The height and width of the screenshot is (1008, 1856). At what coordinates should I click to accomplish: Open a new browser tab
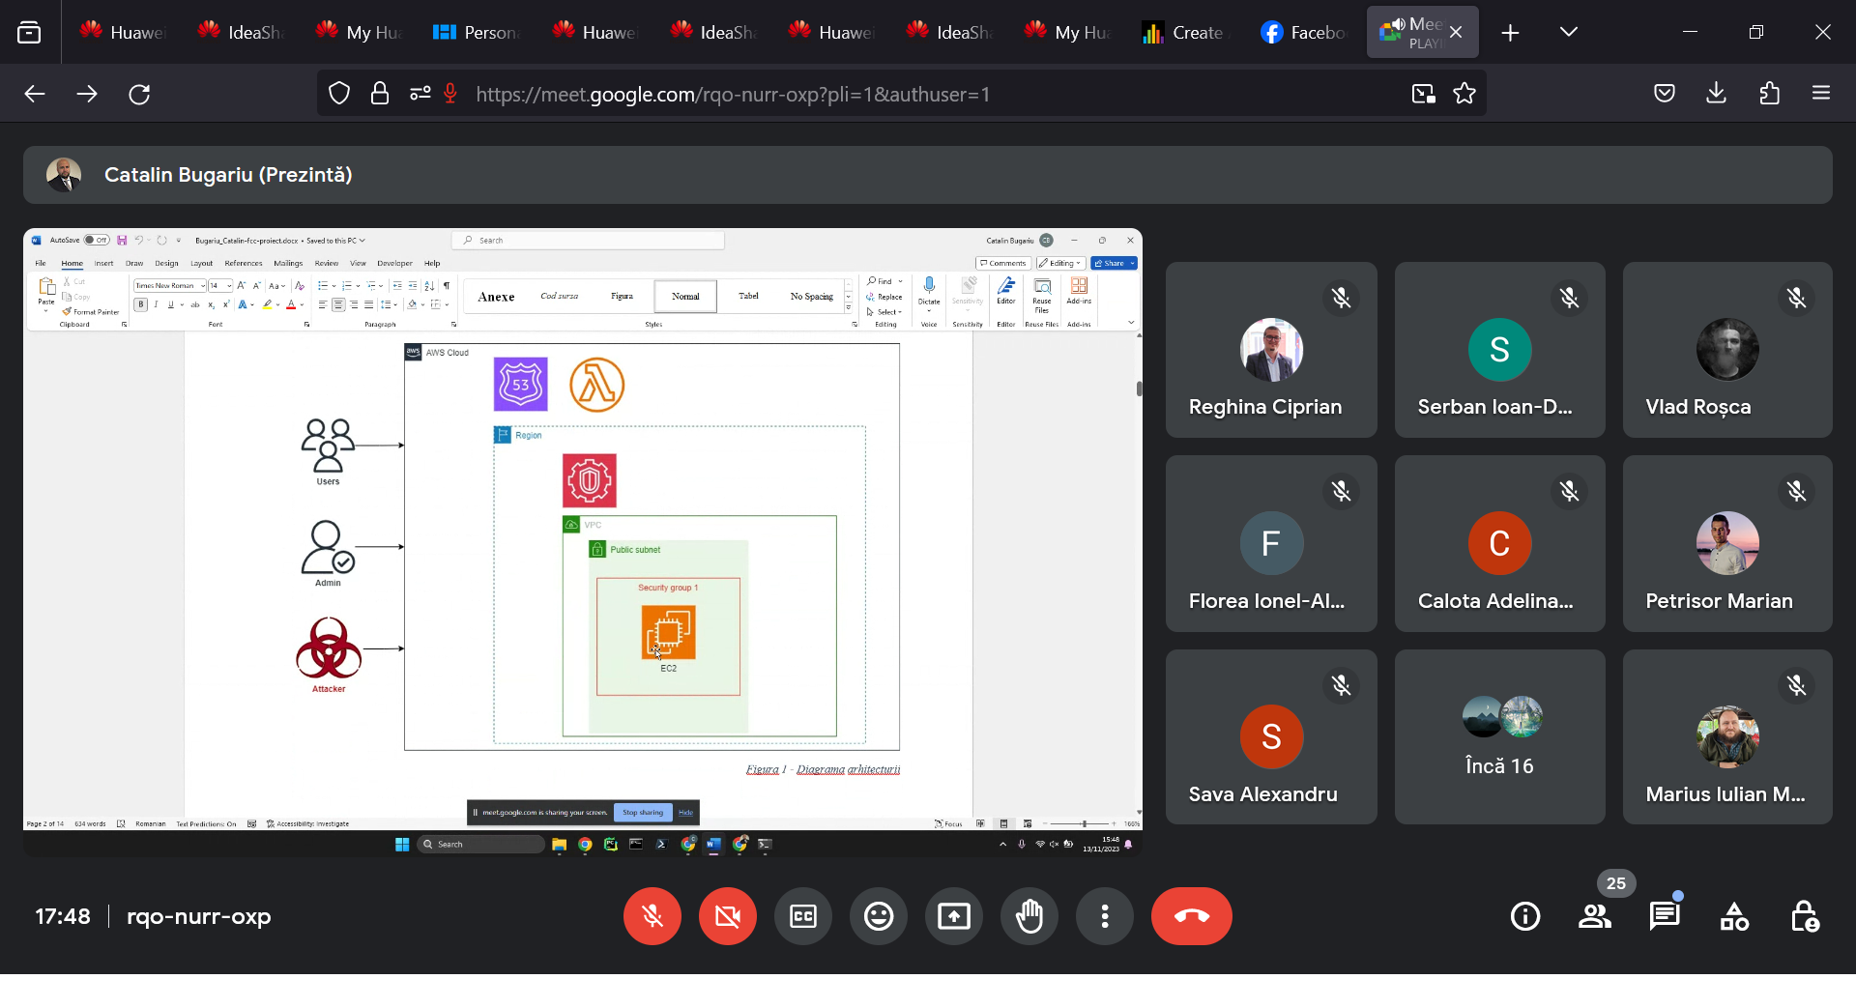pos(1510,33)
